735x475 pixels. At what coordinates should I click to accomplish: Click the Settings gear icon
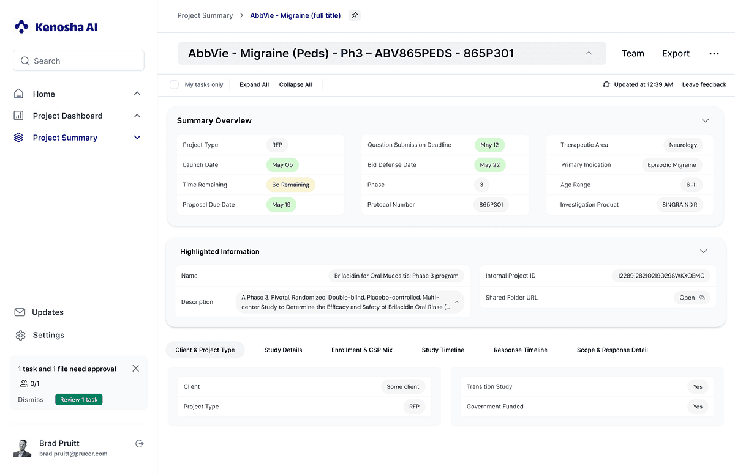pyautogui.click(x=20, y=335)
